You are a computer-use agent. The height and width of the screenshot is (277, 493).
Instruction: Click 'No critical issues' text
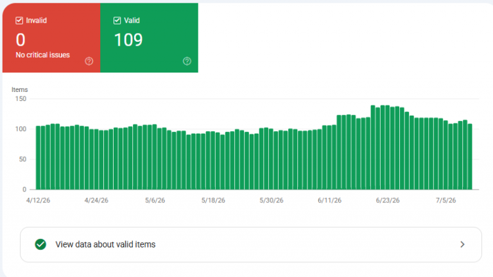click(x=43, y=55)
